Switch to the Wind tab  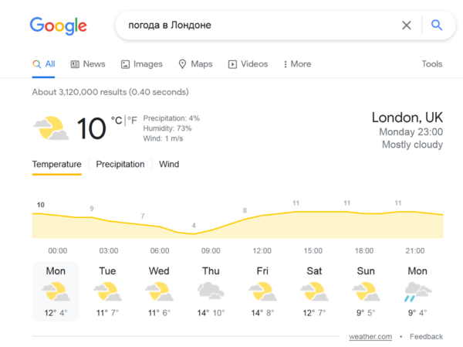169,164
